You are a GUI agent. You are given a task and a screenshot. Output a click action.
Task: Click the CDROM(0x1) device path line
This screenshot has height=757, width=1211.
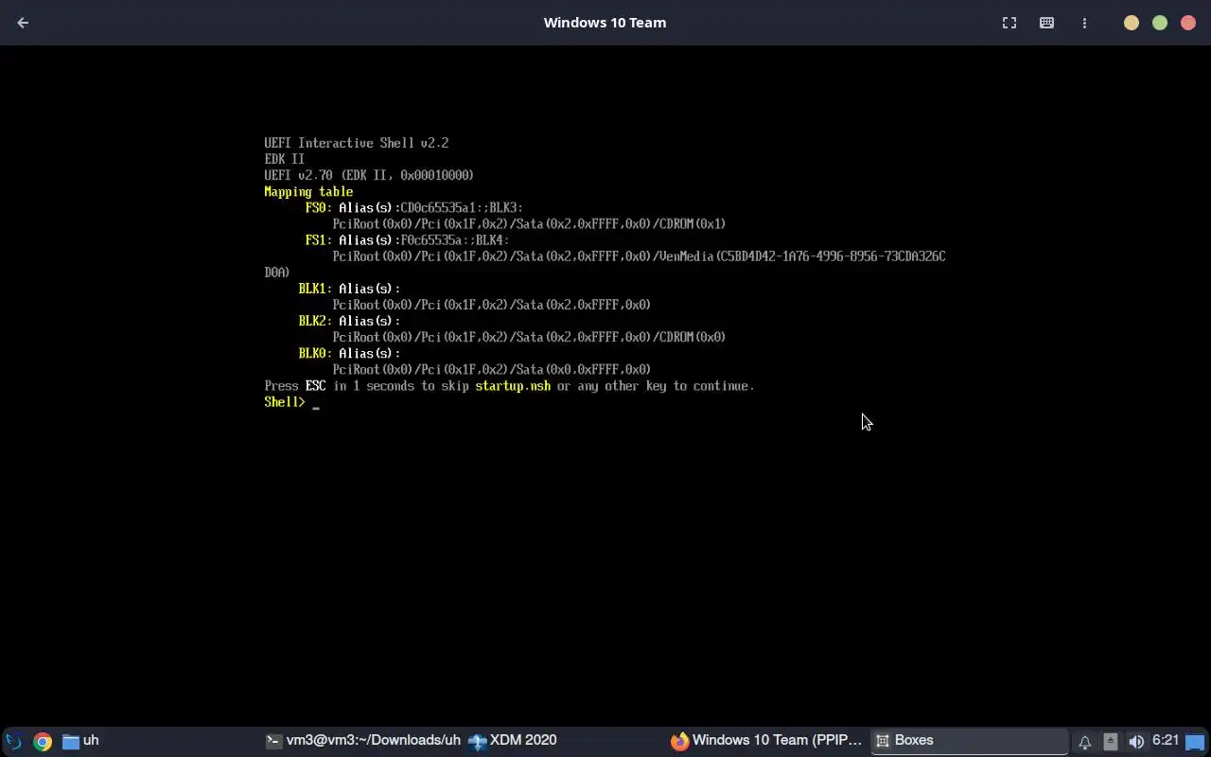[529, 224]
